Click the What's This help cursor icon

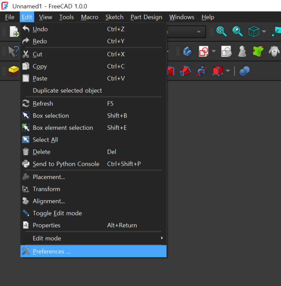(13, 51)
